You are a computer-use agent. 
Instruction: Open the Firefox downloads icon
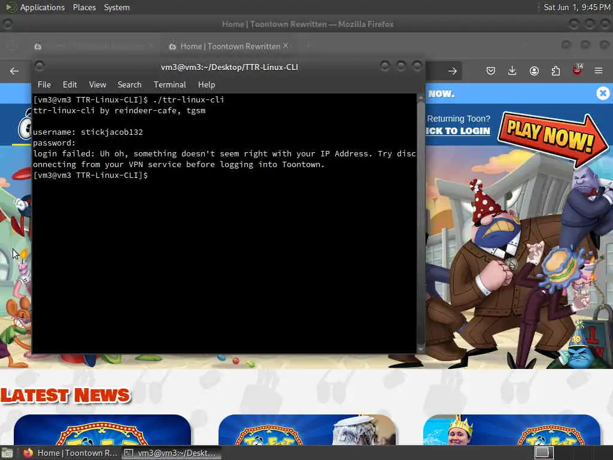[512, 71]
